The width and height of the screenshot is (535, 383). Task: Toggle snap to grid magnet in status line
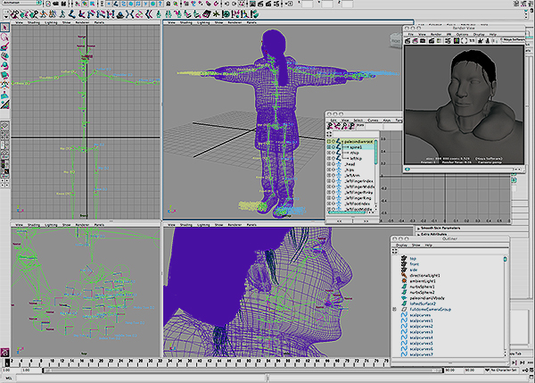(x=186, y=4)
